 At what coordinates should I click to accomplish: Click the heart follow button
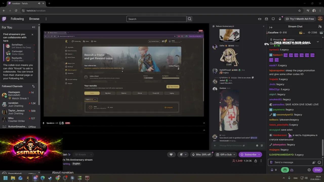(171, 154)
